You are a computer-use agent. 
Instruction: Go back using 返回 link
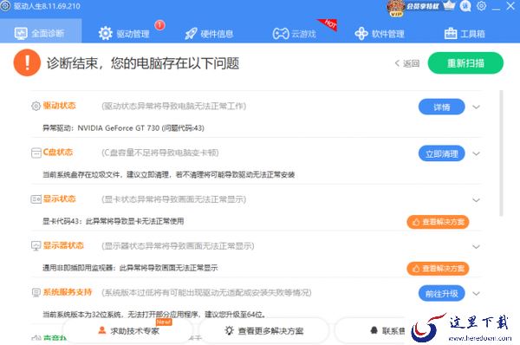407,63
